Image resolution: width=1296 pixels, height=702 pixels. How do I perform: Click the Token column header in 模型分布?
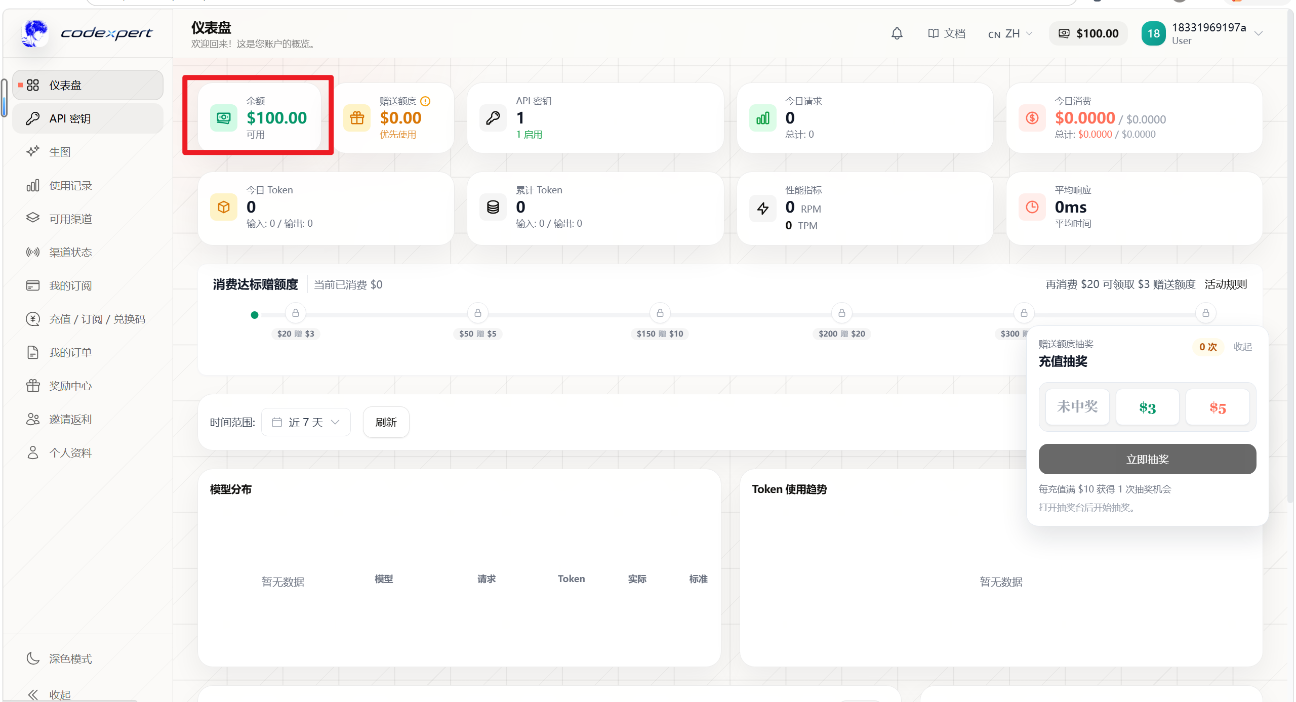(571, 579)
